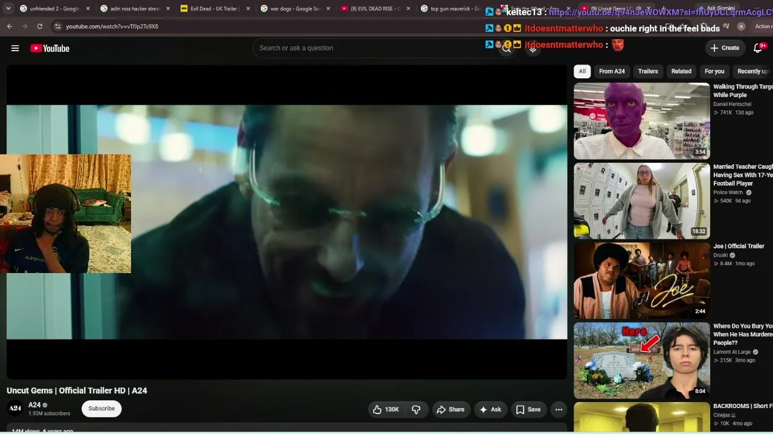Close the 'adin ross hacker stream' tab
The width and height of the screenshot is (773, 434).
click(168, 9)
